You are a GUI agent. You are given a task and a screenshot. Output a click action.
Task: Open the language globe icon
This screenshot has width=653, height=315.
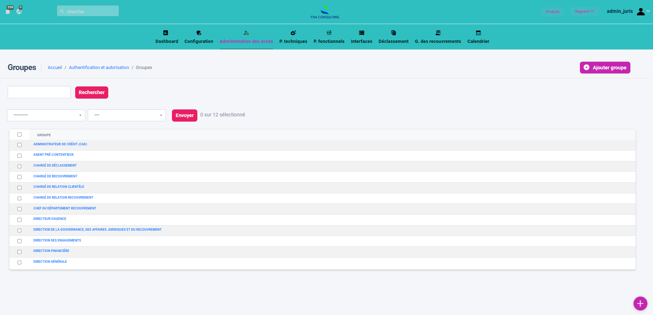tap(19, 11)
